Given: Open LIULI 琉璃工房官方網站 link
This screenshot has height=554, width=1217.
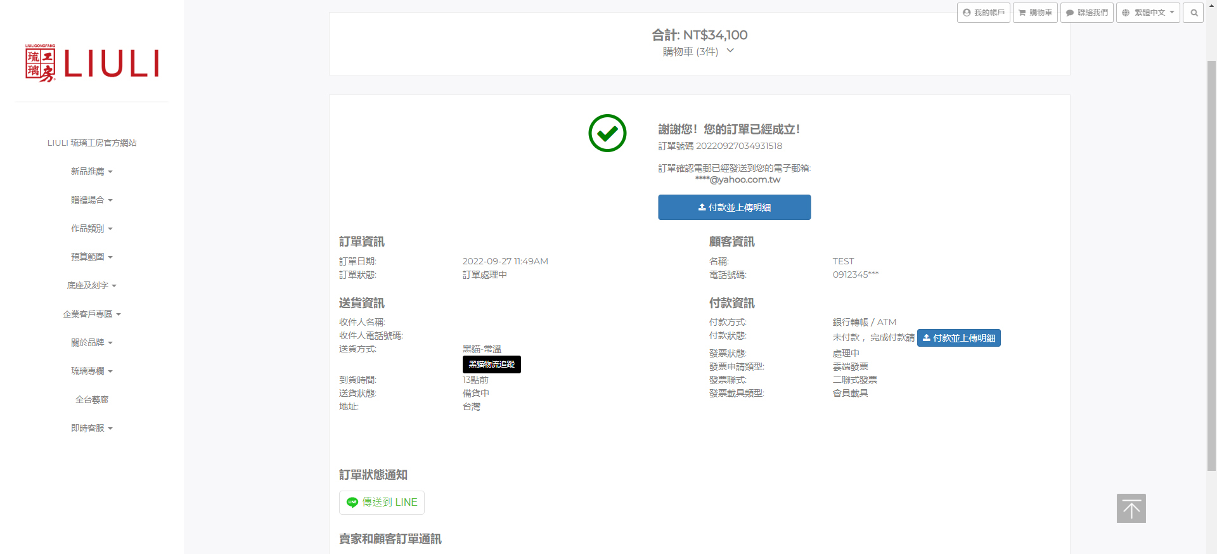Looking at the screenshot, I should pyautogui.click(x=91, y=143).
